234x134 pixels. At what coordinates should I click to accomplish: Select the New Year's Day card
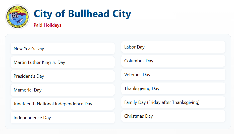pos(63,49)
